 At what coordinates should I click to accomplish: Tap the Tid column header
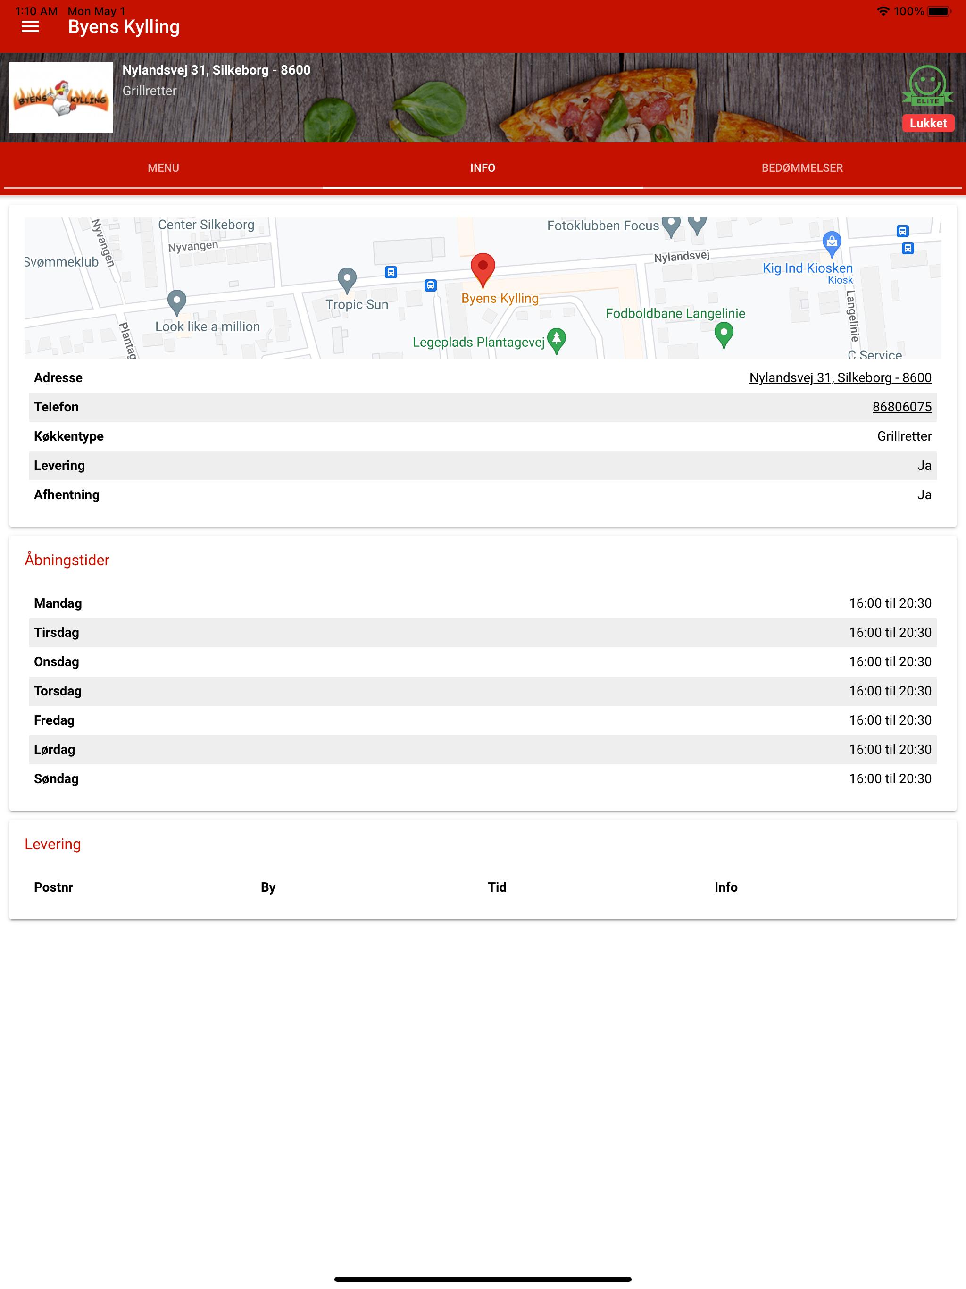[497, 887]
